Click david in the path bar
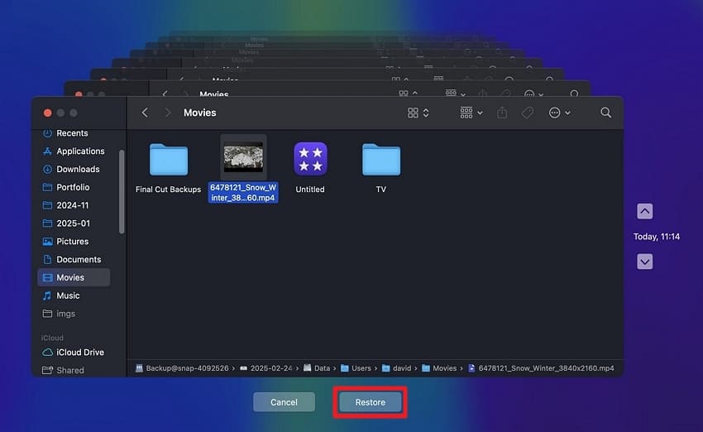This screenshot has height=432, width=703. click(396, 367)
